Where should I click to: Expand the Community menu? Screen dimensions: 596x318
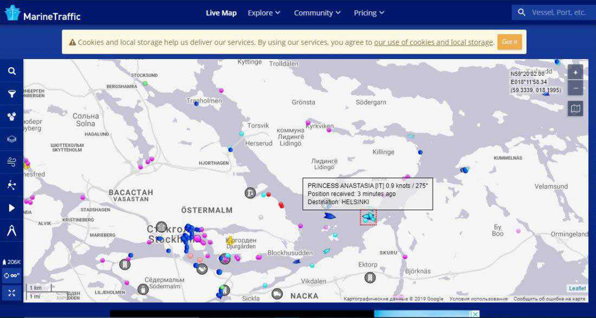pos(318,13)
